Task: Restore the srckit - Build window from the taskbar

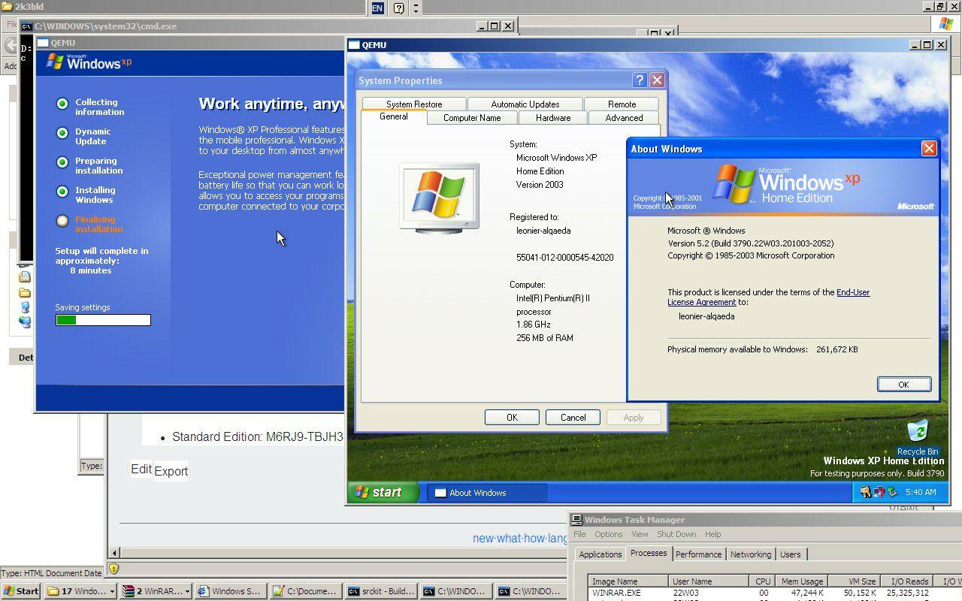Action: point(380,591)
